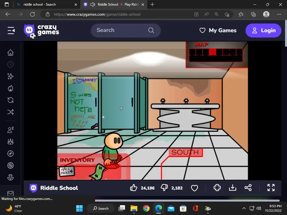The image size is (287, 215).
Task: Close the Riddle School tab
Action: coord(143,4)
